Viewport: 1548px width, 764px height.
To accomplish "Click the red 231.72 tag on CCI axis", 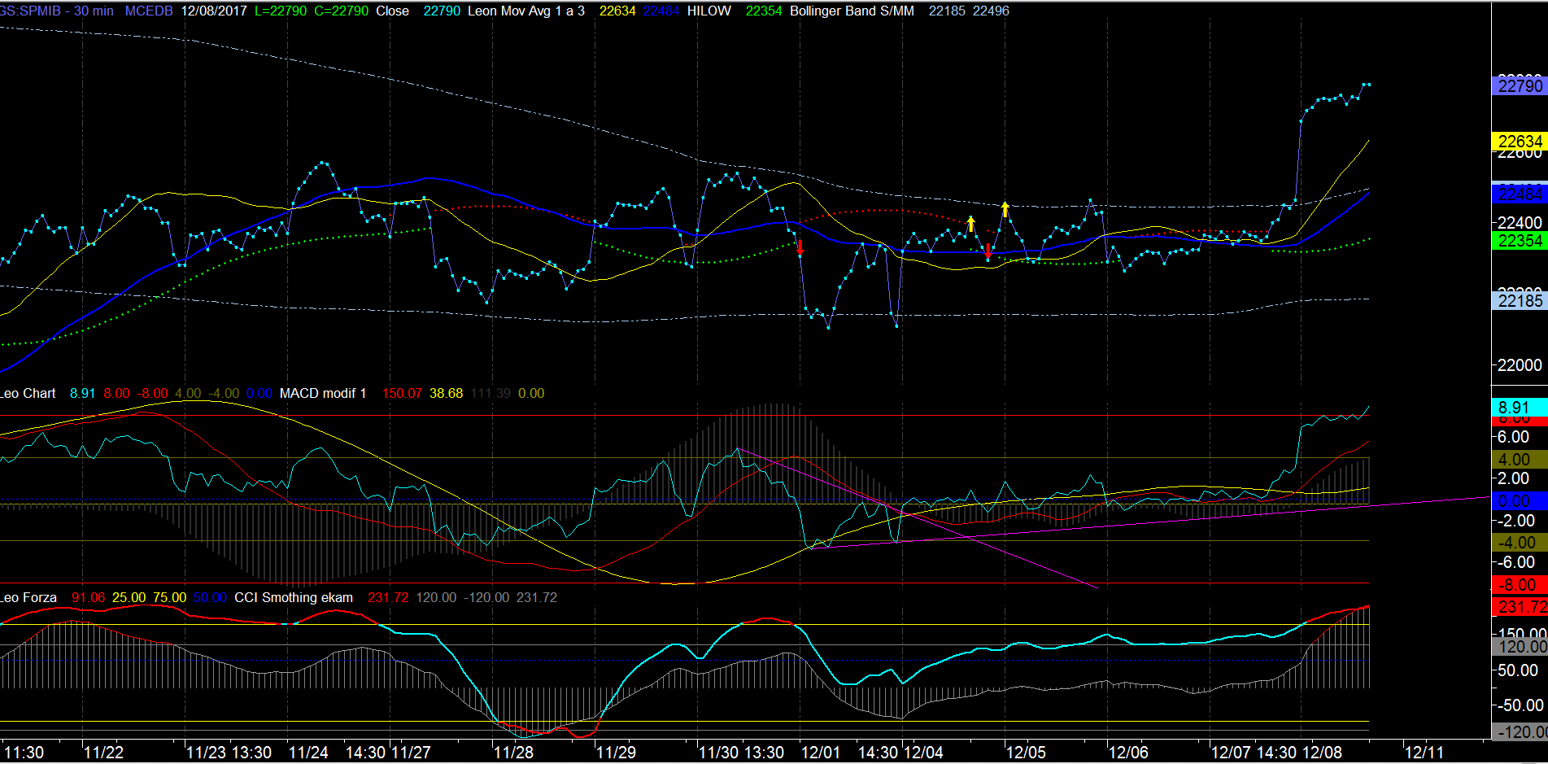I will tap(1520, 607).
